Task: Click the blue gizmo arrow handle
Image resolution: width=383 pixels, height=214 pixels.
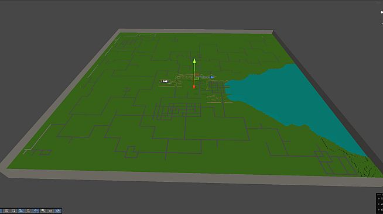Action: (x=212, y=77)
